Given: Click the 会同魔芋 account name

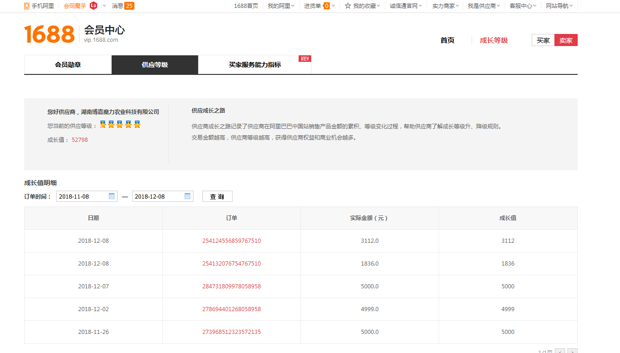Looking at the screenshot, I should 75,6.
